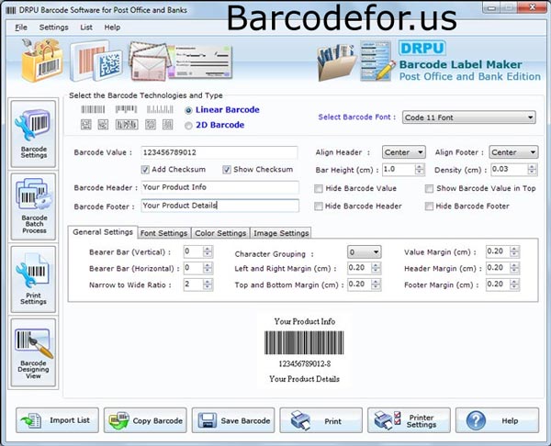551x446 pixels.
Task: Open the Character Grouping dropdown
Action: (364, 252)
